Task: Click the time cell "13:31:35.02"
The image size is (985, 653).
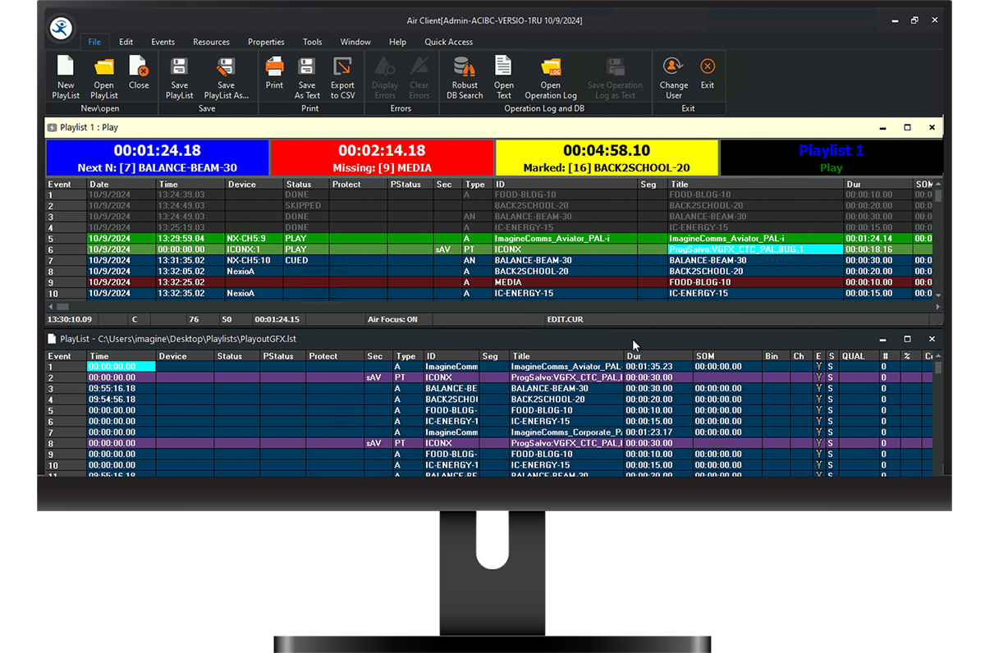Action: pyautogui.click(x=190, y=260)
